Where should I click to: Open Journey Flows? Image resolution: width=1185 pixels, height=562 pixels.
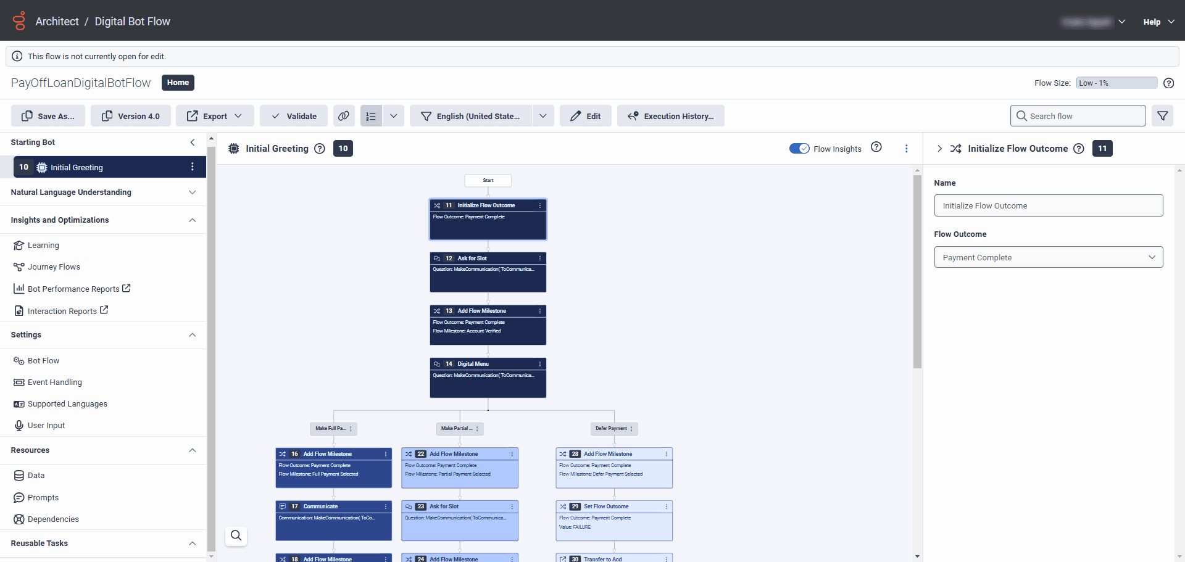tap(54, 267)
